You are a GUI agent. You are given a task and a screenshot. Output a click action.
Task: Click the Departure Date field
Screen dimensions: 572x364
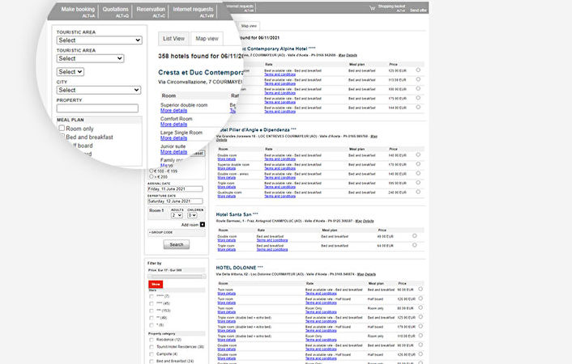(175, 201)
